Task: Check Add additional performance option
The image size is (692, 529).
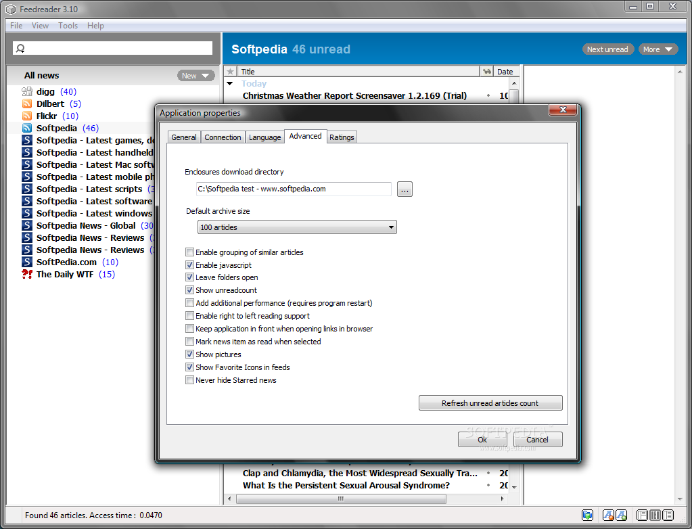Action: pyautogui.click(x=189, y=302)
